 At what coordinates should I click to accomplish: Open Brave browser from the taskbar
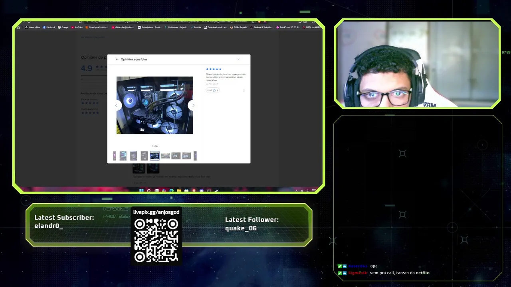(194, 191)
